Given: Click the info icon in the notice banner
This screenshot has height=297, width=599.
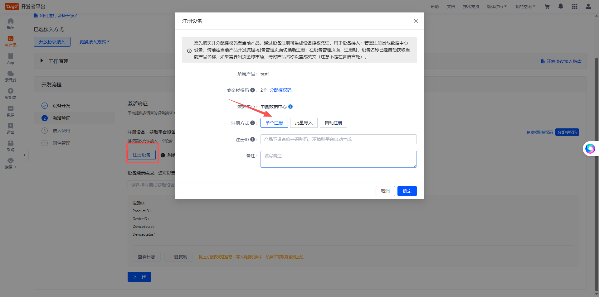Looking at the screenshot, I should [x=189, y=51].
